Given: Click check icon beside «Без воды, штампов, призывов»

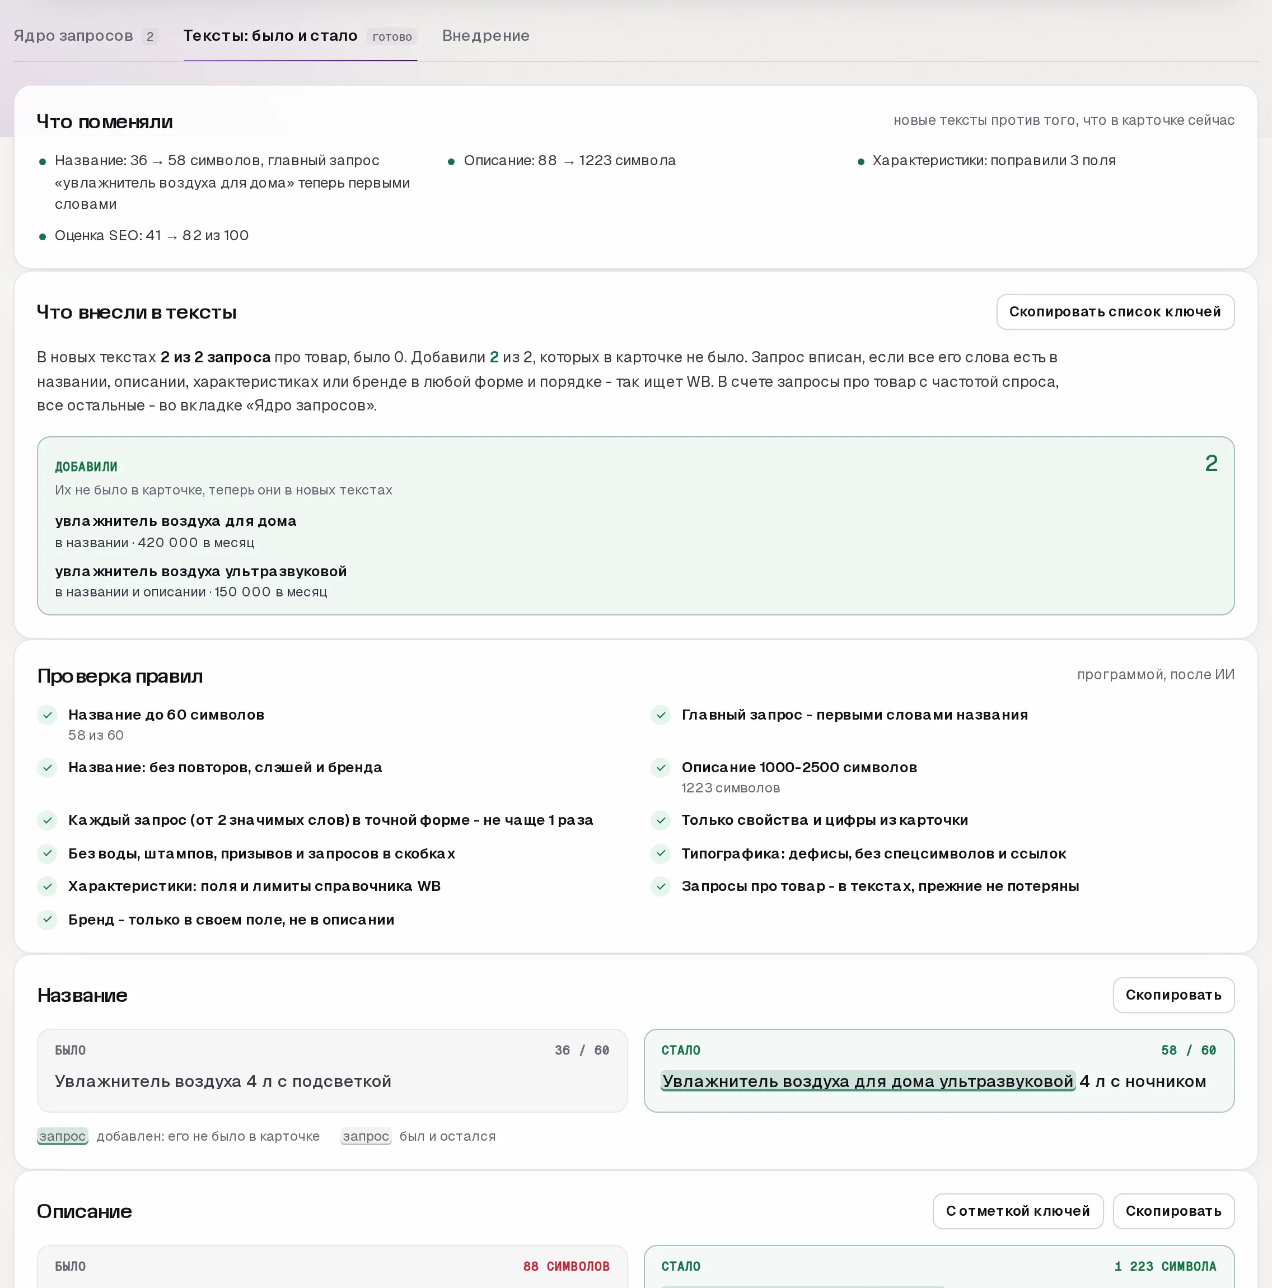Looking at the screenshot, I should pyautogui.click(x=48, y=853).
